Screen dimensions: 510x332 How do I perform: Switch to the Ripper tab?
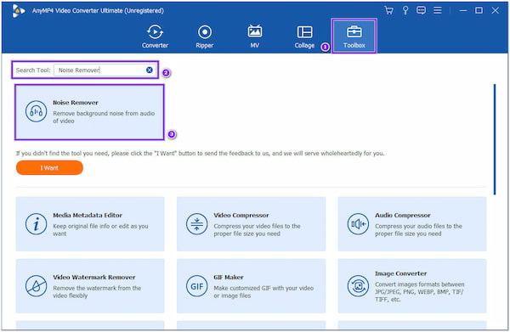click(205, 36)
